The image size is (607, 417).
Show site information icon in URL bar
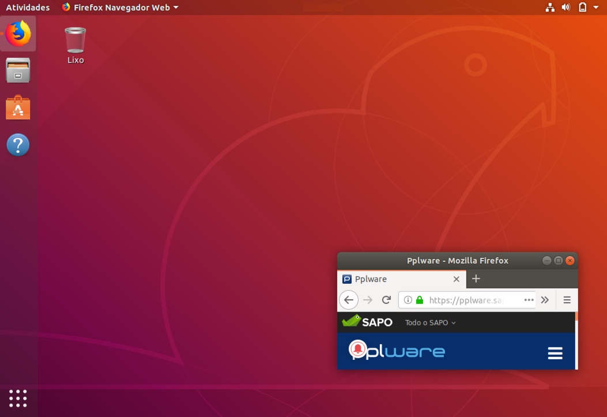408,300
